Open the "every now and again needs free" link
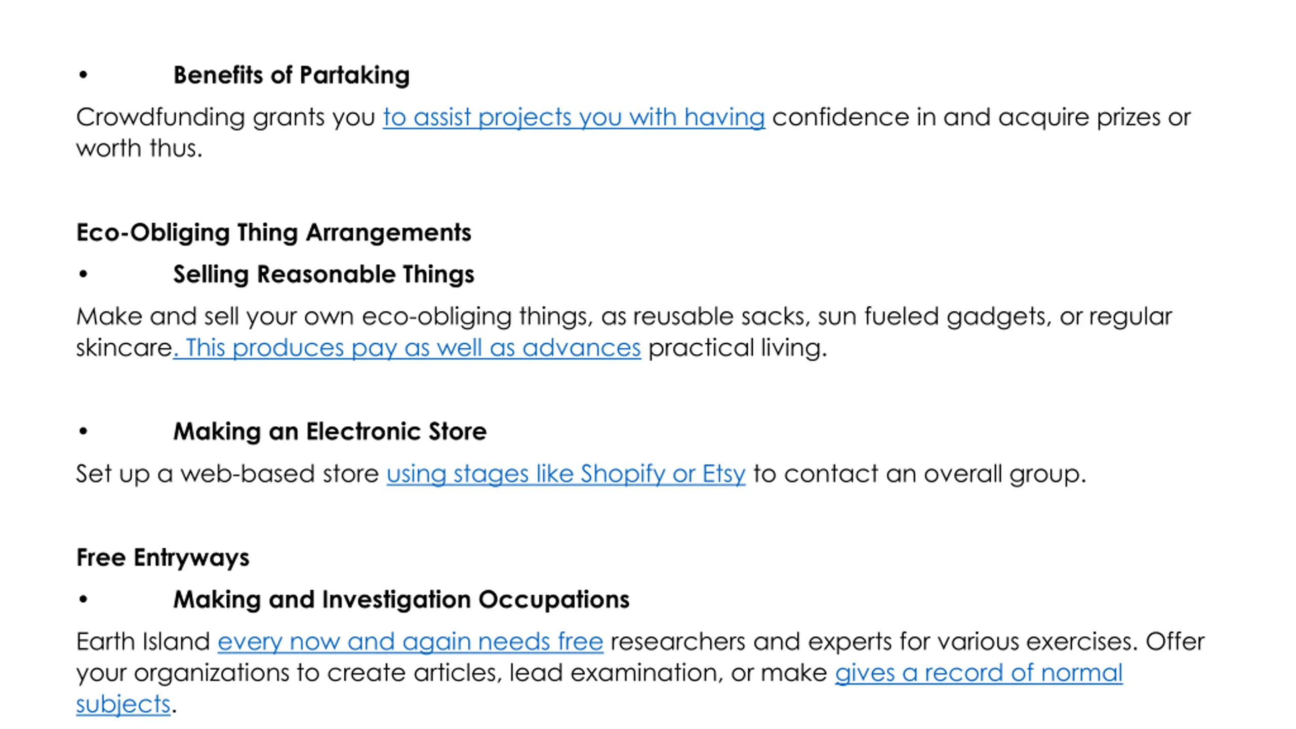 tap(411, 641)
